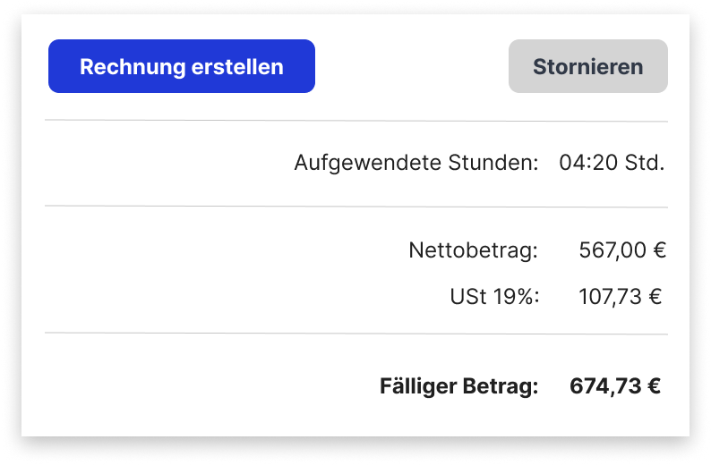Click the divider line below the buttons

click(x=356, y=121)
